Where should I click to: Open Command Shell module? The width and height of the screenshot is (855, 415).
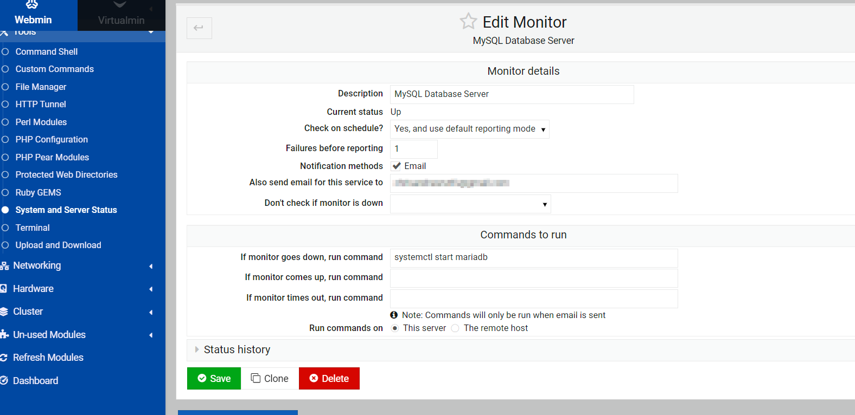(x=47, y=51)
